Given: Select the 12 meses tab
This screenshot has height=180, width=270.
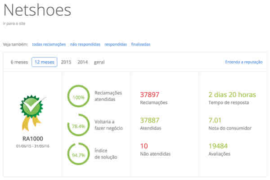Looking at the screenshot, I should click(x=44, y=62).
